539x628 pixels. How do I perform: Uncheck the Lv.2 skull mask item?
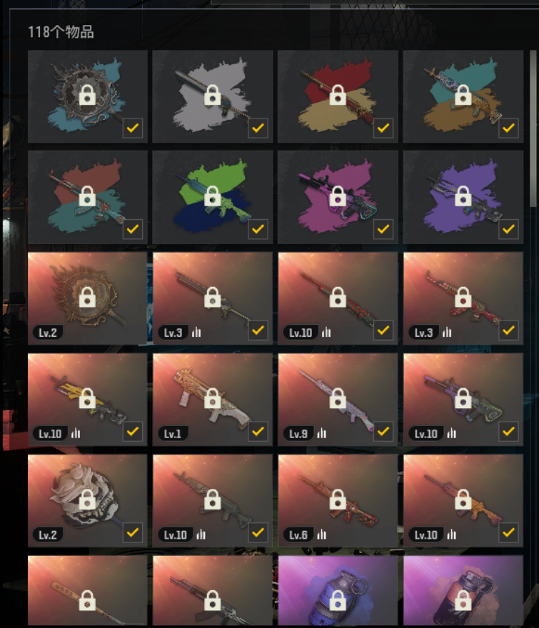tap(133, 532)
